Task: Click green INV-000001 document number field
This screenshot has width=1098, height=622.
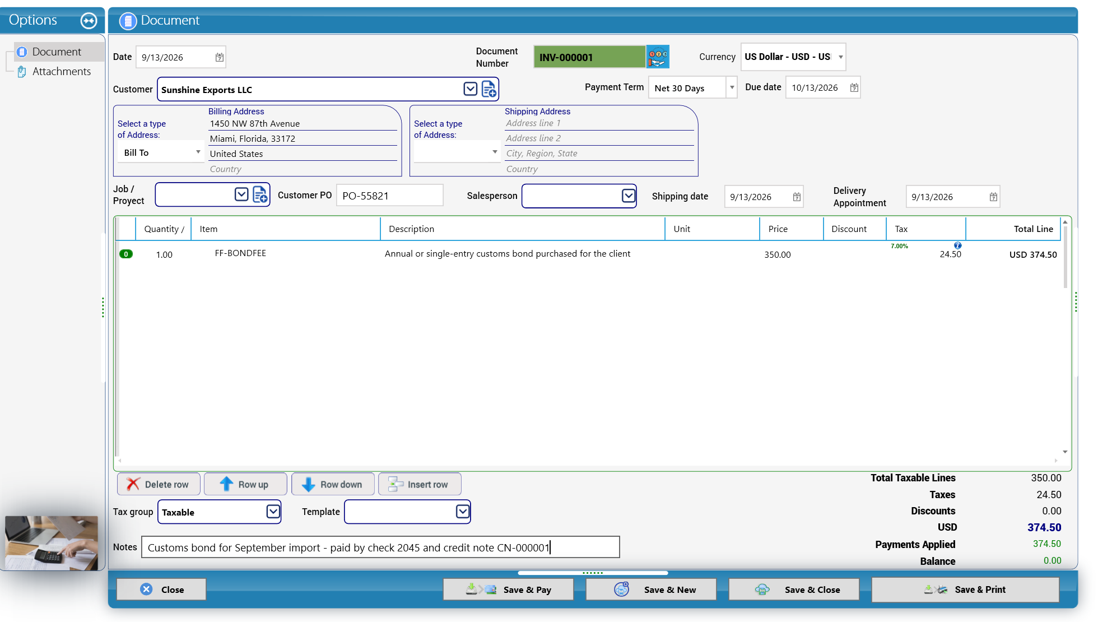Action: pos(589,57)
